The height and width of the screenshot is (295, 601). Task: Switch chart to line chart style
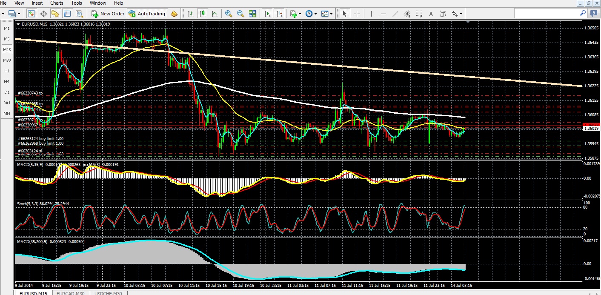(x=215, y=14)
